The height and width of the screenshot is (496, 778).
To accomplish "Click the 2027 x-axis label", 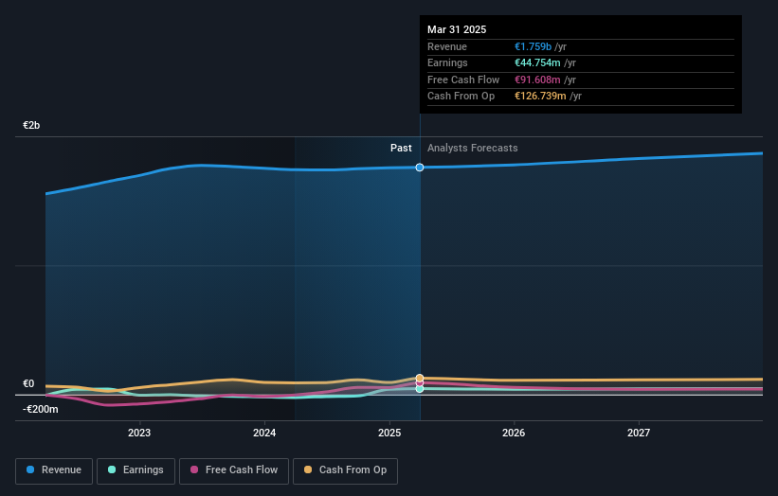I will tap(639, 433).
